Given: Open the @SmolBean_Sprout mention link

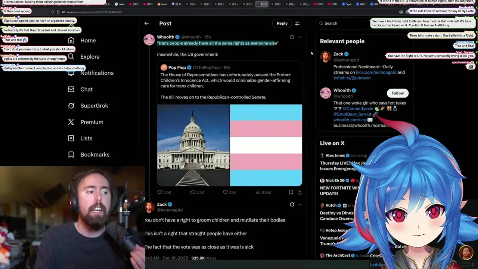Looking at the screenshot, I should pos(352,114).
